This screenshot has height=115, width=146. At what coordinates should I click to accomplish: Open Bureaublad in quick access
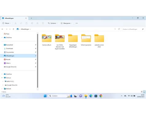[x=8, y=45]
